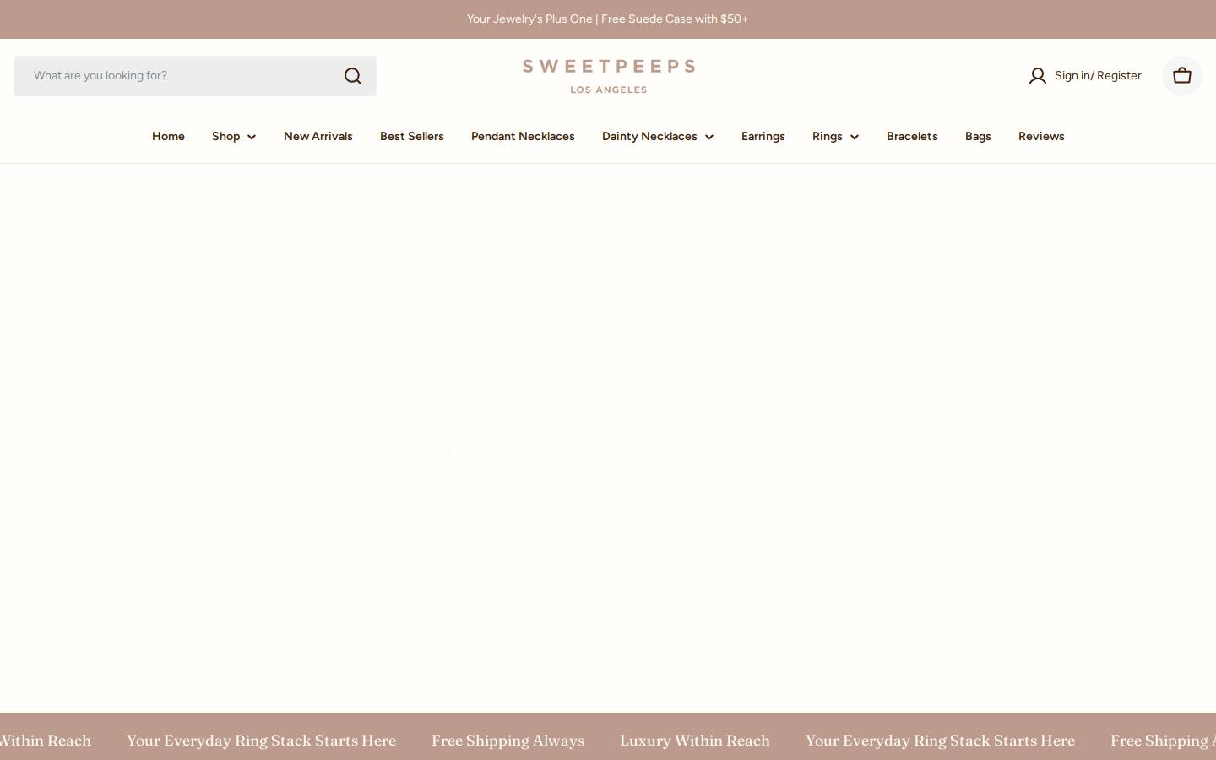This screenshot has width=1216, height=760.
Task: Click the search magnifier icon
Action: [353, 76]
